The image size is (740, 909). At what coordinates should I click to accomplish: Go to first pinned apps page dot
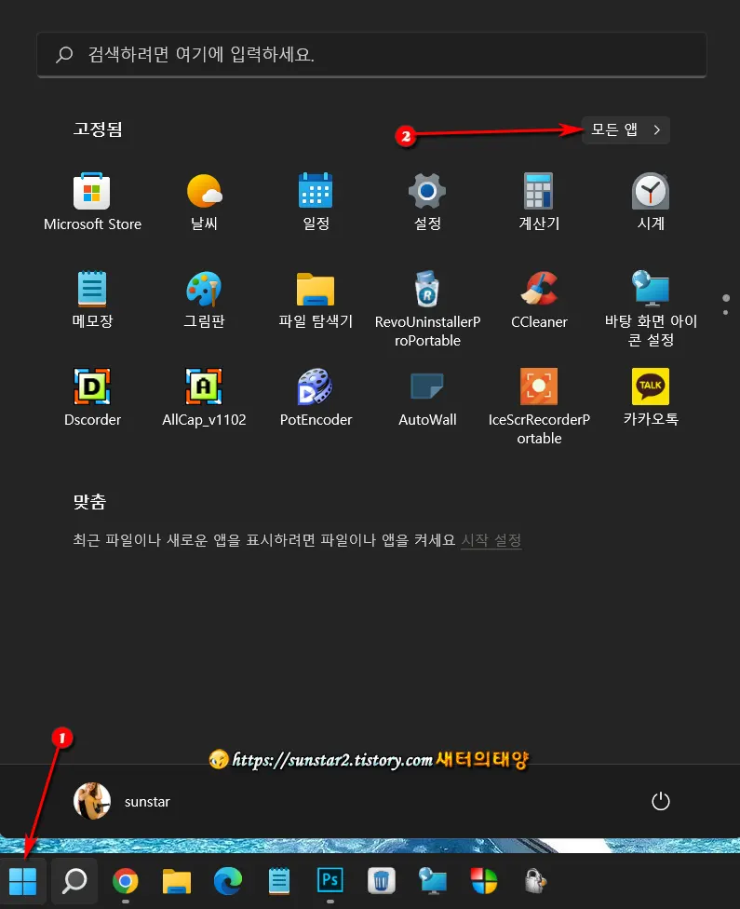725,298
